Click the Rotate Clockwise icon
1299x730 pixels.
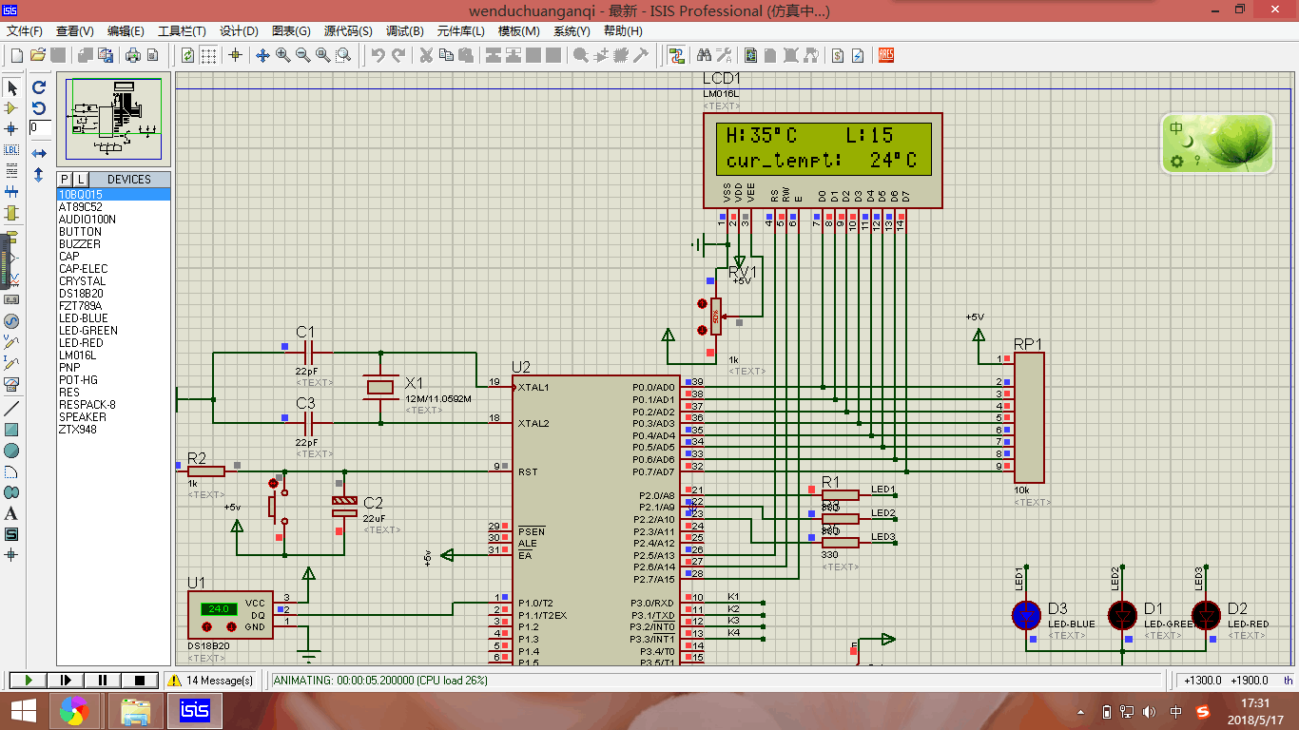coord(39,87)
